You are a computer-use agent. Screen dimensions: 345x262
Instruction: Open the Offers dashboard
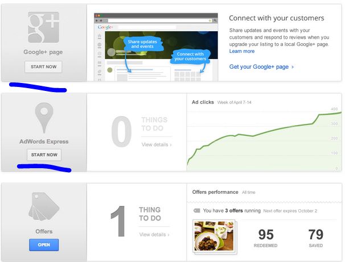(x=44, y=244)
